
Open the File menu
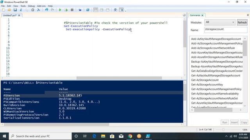point(3,6)
